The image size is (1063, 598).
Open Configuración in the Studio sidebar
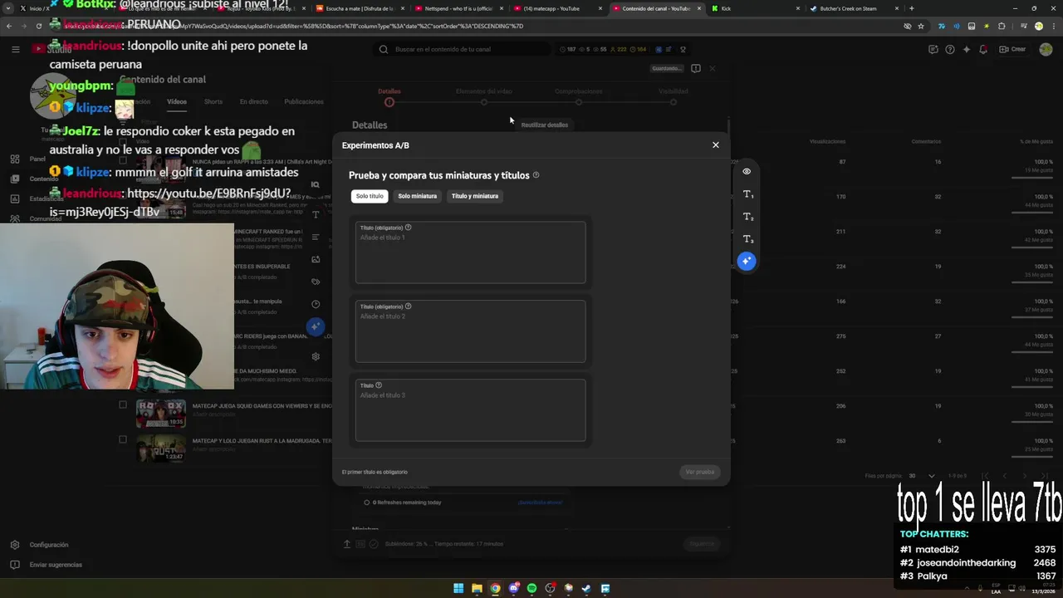tap(49, 545)
